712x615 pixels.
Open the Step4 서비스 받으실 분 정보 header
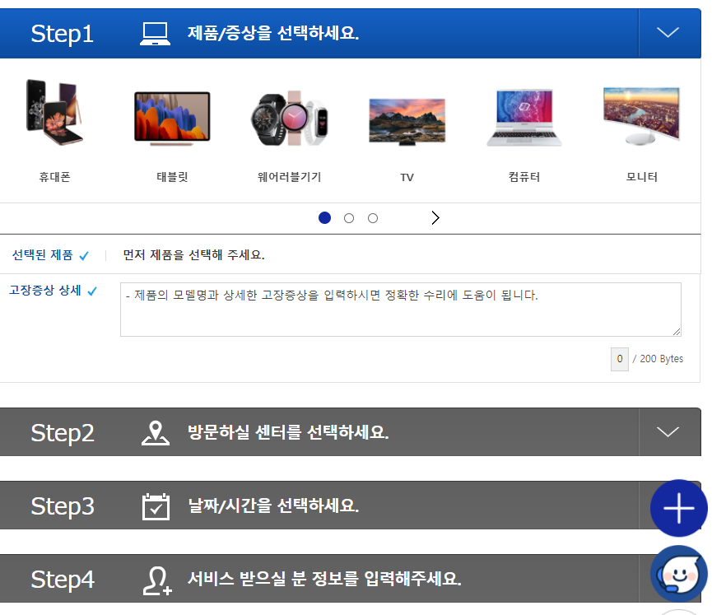point(350,578)
